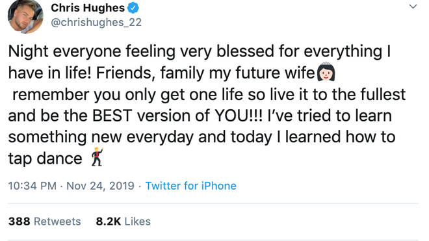Click the bride emoji after "wife"
Image resolution: width=429 pixels, height=241 pixels.
point(326,71)
